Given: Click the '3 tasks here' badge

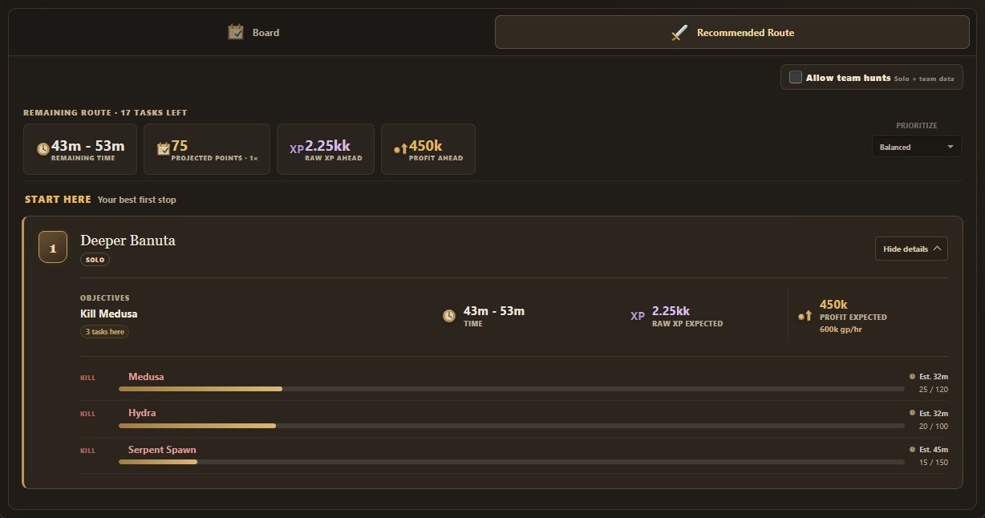Looking at the screenshot, I should tap(104, 332).
